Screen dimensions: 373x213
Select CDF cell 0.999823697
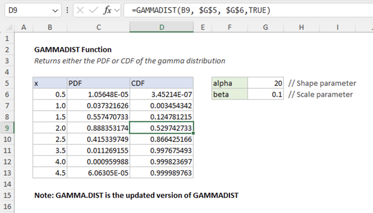tap(162, 161)
